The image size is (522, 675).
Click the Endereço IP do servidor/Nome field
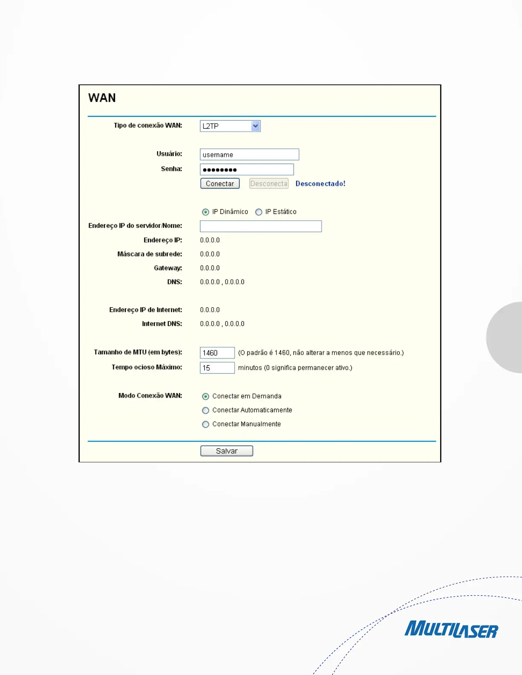pos(261,226)
